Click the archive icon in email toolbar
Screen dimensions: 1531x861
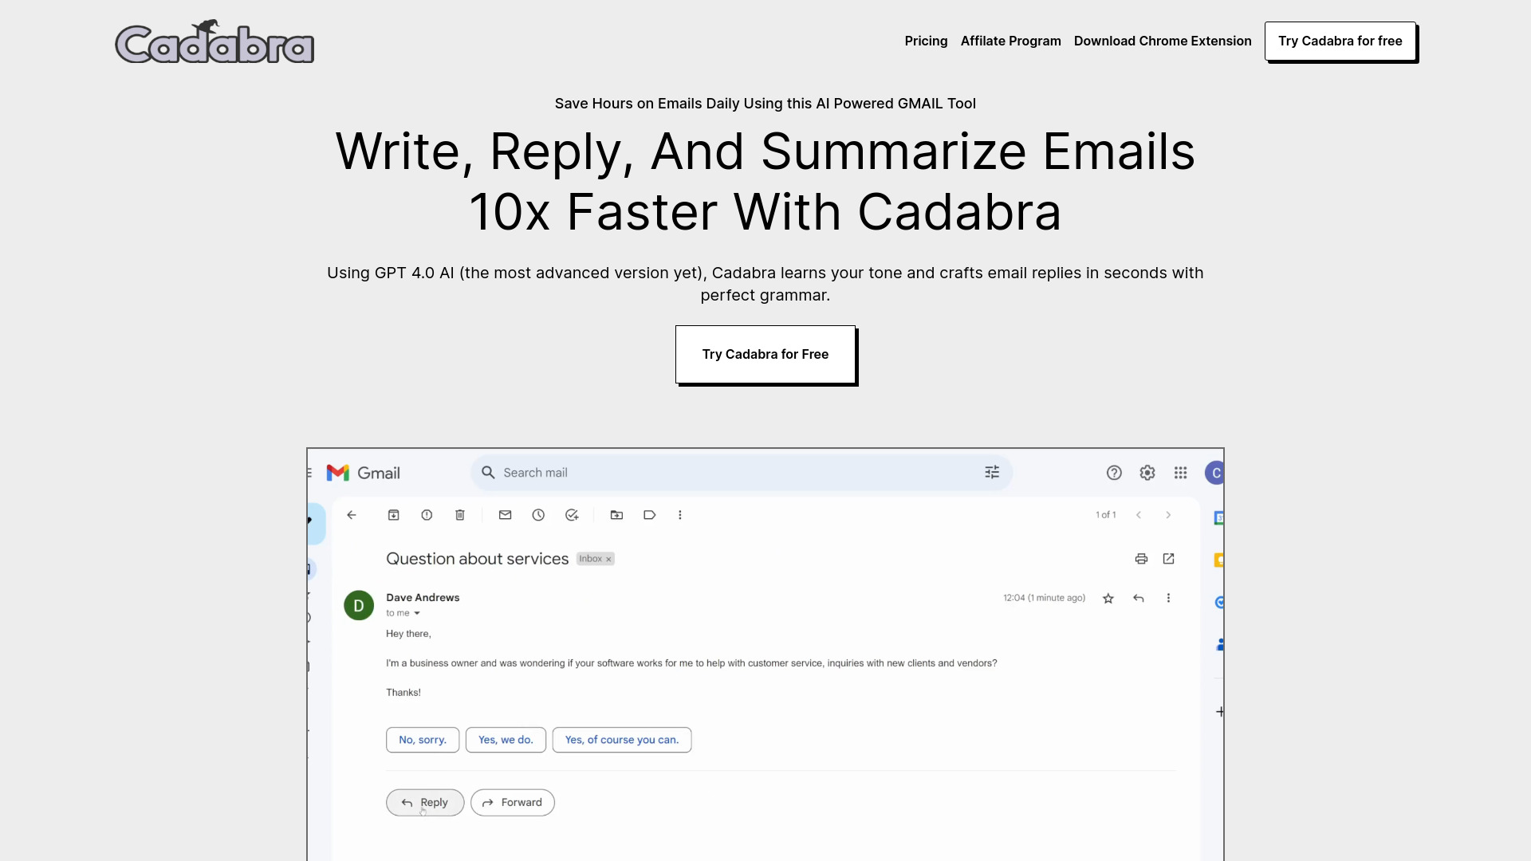(393, 515)
